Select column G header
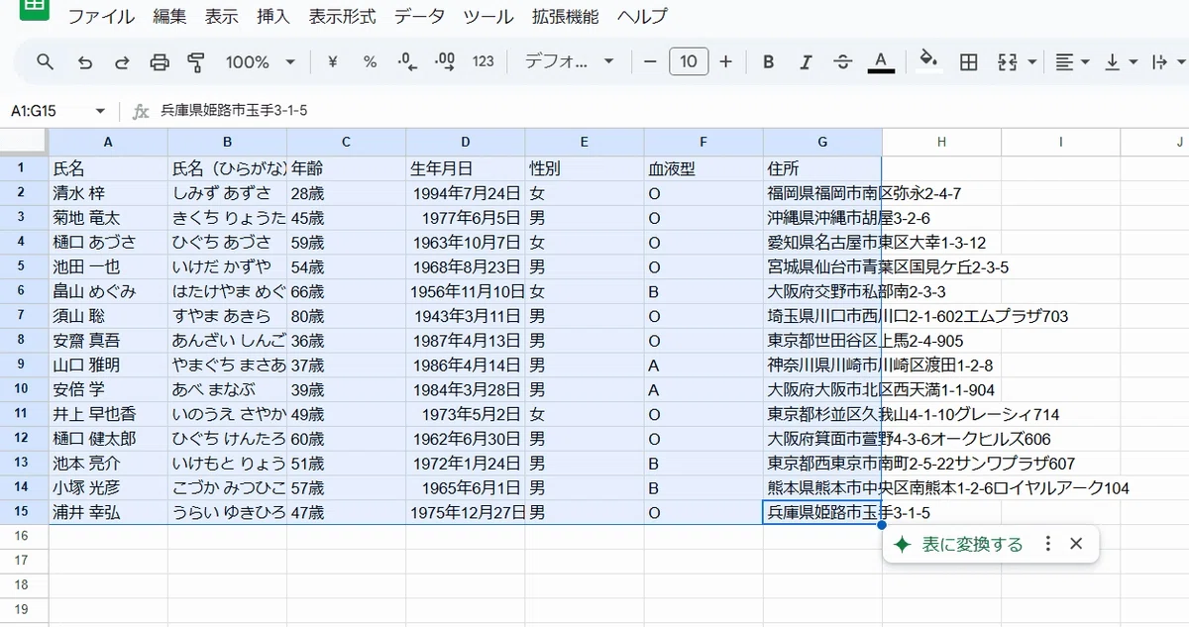1189x627 pixels. point(822,142)
